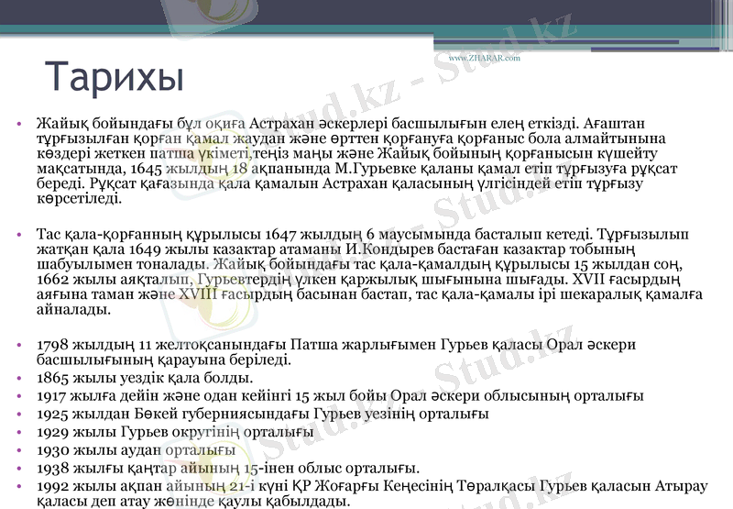Viewport: 733px width, 509px height.
Task: Click the line "1929 жылы Гурьев округінің орталығы"
Action: click(175, 432)
